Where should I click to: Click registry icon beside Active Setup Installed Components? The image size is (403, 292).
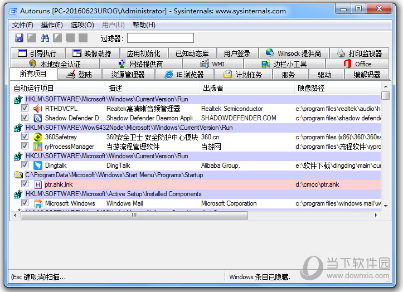(x=18, y=194)
